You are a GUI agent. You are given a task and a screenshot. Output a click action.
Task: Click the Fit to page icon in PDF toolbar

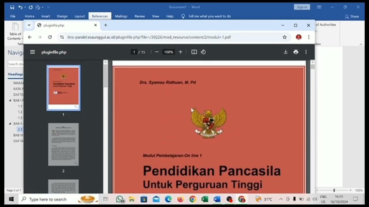click(194, 52)
